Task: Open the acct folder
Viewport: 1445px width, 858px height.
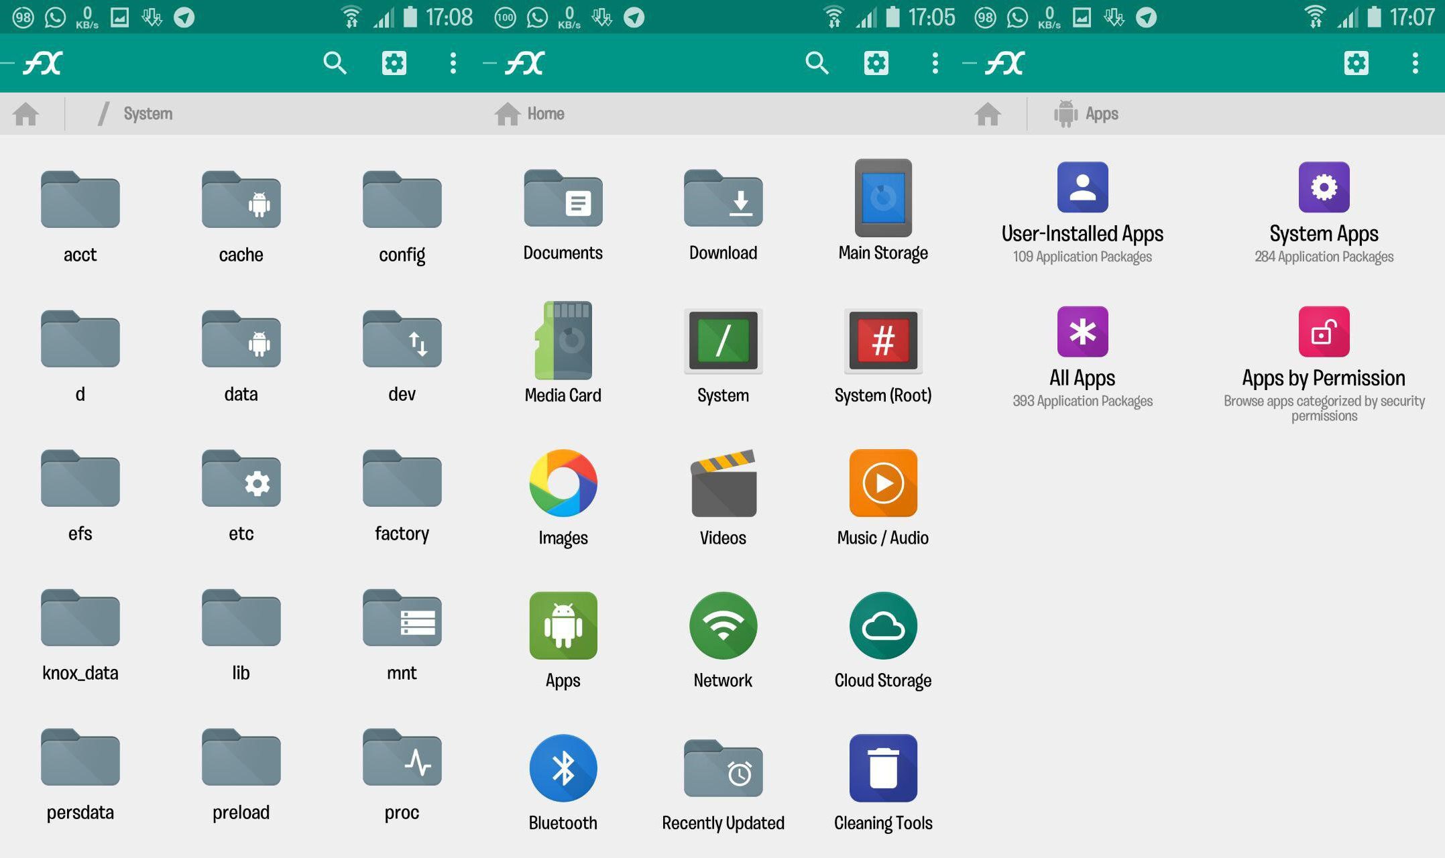Action: click(x=80, y=200)
